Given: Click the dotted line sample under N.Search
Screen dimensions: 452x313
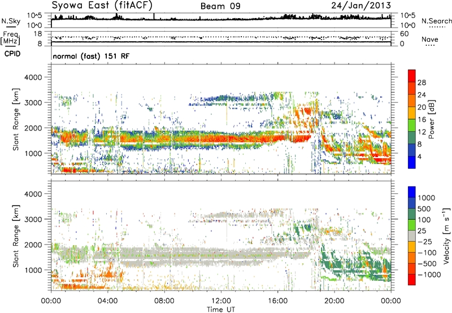Looking at the screenshot, I should click(x=437, y=27).
